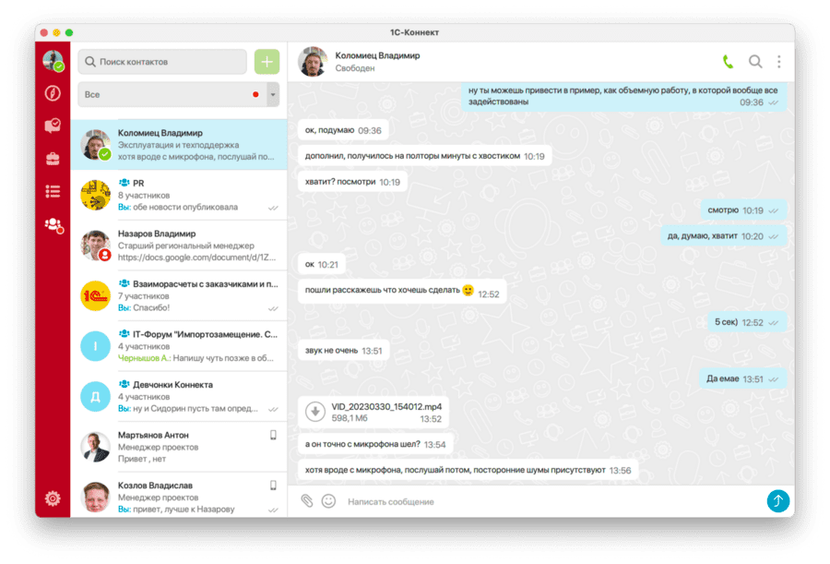Viewport: 830px width, 564px height.
Task: Open the list icon in sidebar
Action: coord(53,191)
